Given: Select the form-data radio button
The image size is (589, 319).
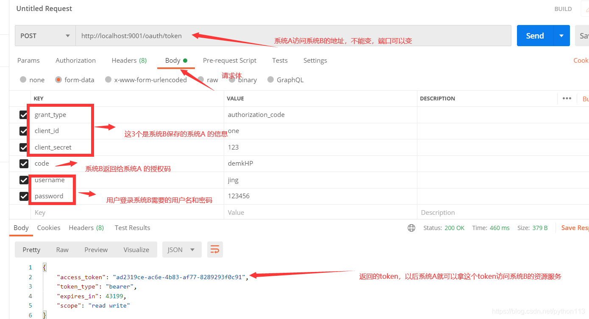Looking at the screenshot, I should click(58, 80).
